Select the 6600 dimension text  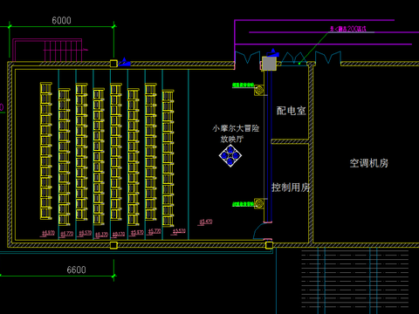76,270
